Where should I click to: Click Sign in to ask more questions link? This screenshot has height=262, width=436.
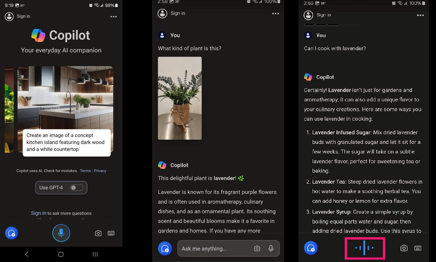pos(38,213)
